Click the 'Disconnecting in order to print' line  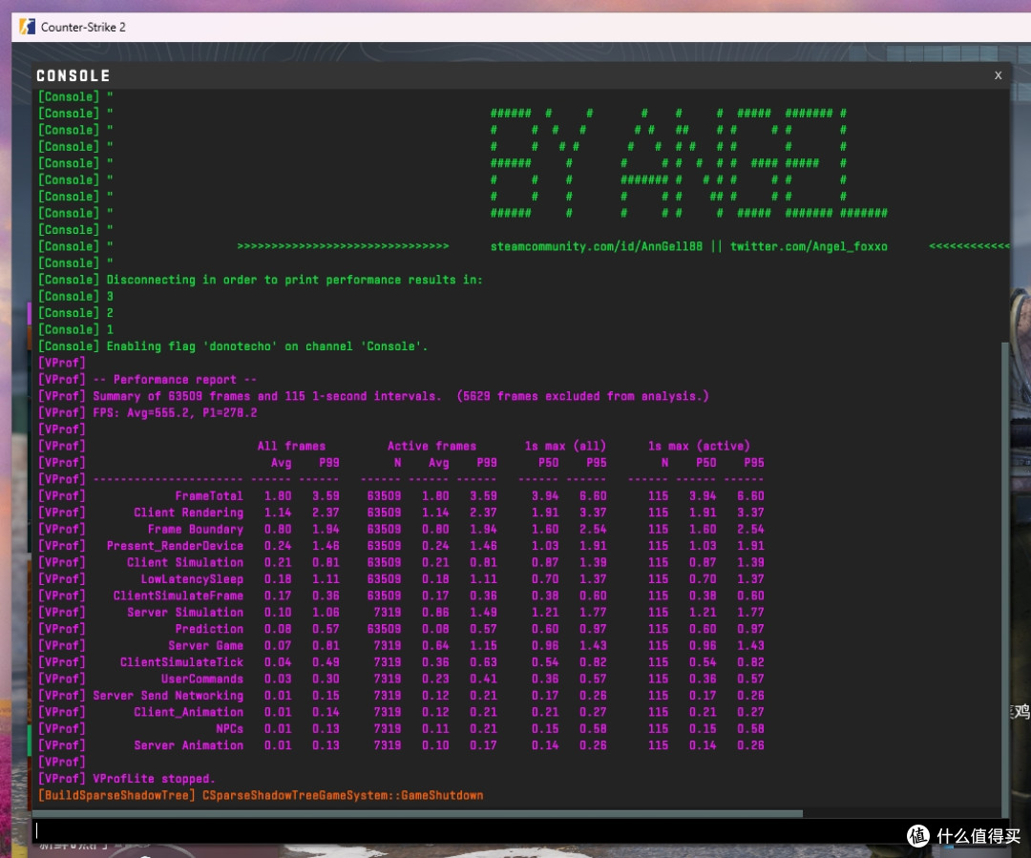[x=295, y=280]
